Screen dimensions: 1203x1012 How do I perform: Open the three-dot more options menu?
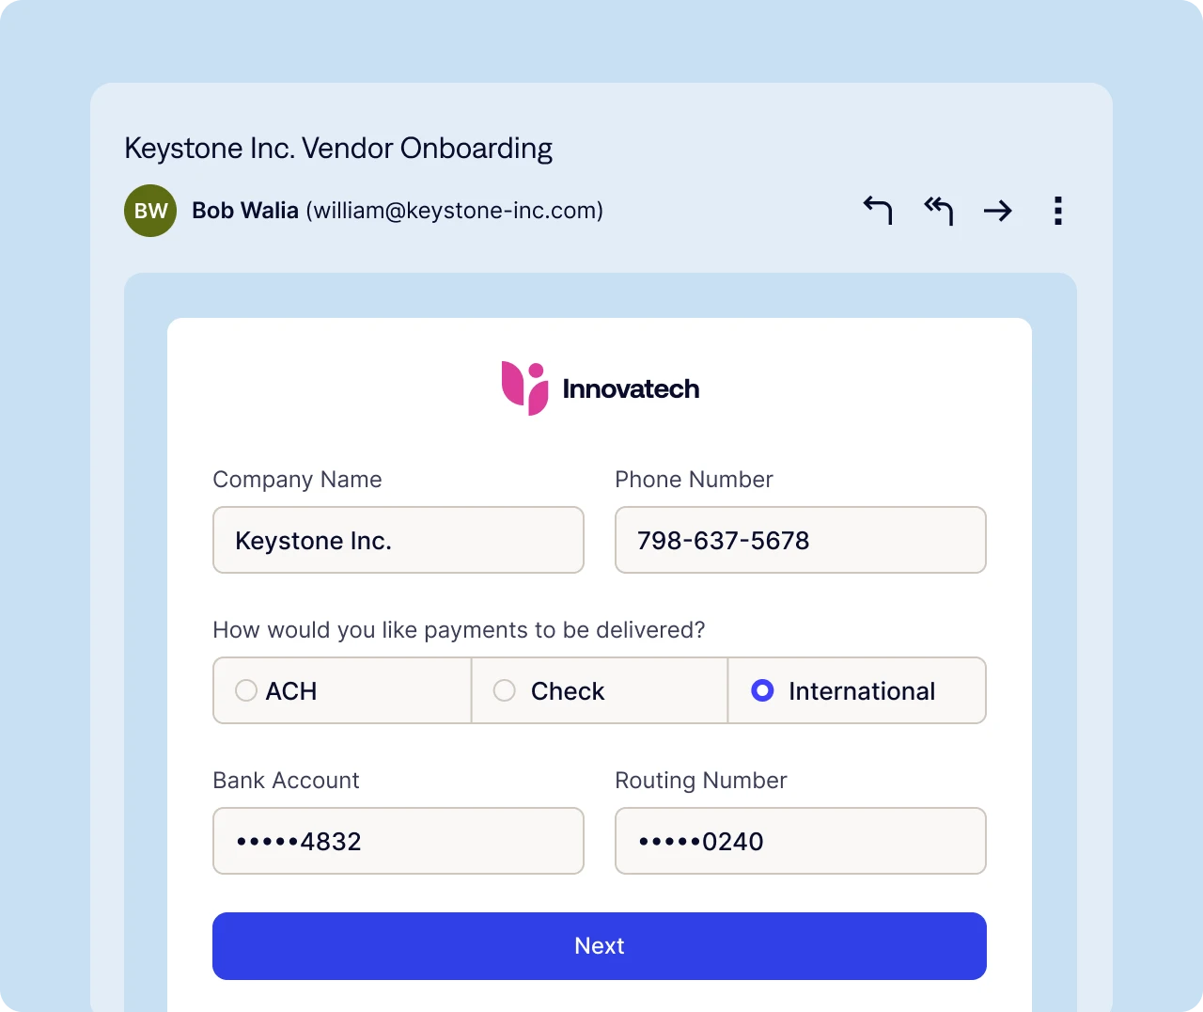click(x=1058, y=211)
